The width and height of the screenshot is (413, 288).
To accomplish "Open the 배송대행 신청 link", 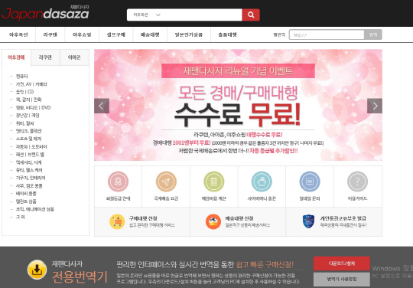I will 239,218.
